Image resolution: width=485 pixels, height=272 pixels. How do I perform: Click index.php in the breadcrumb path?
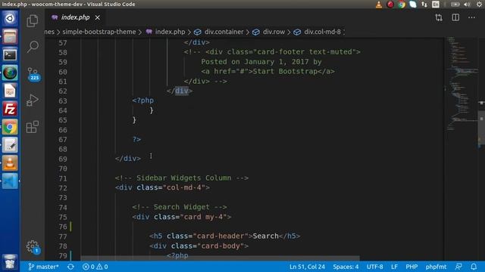(170, 32)
